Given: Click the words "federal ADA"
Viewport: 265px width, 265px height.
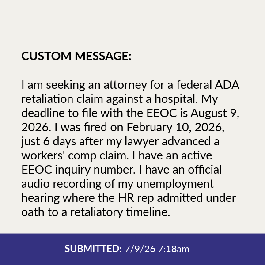Looking at the screenshot, I should 208,85.
